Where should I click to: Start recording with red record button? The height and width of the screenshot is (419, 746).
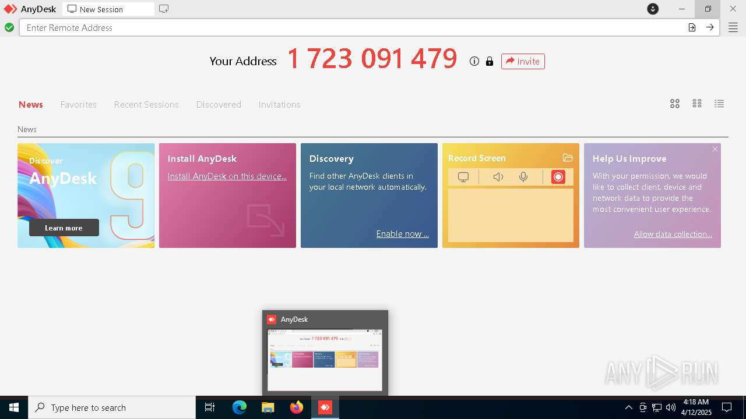pos(558,177)
